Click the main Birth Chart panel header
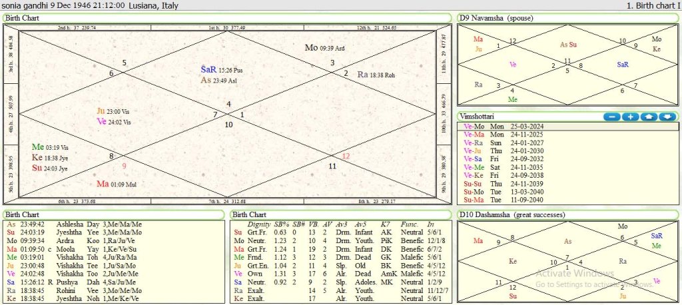Viewport: 682px width, 305px height. [x=21, y=17]
